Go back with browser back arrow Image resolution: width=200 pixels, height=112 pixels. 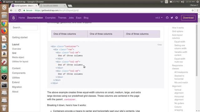[x=11, y=10]
